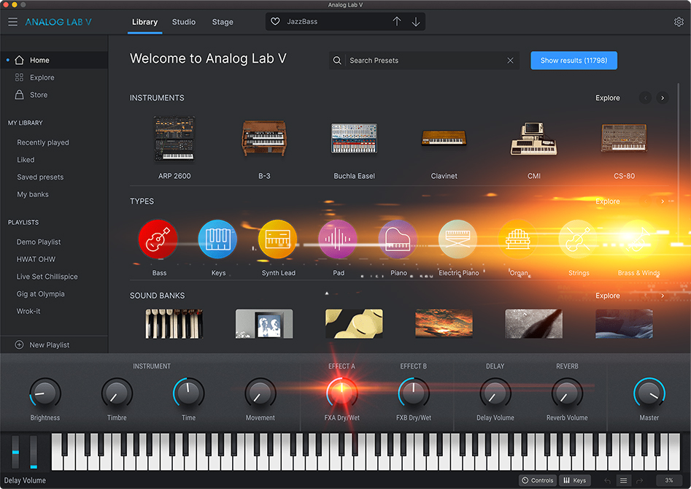
Task: Click Show results (11798) button
Action: 574,61
